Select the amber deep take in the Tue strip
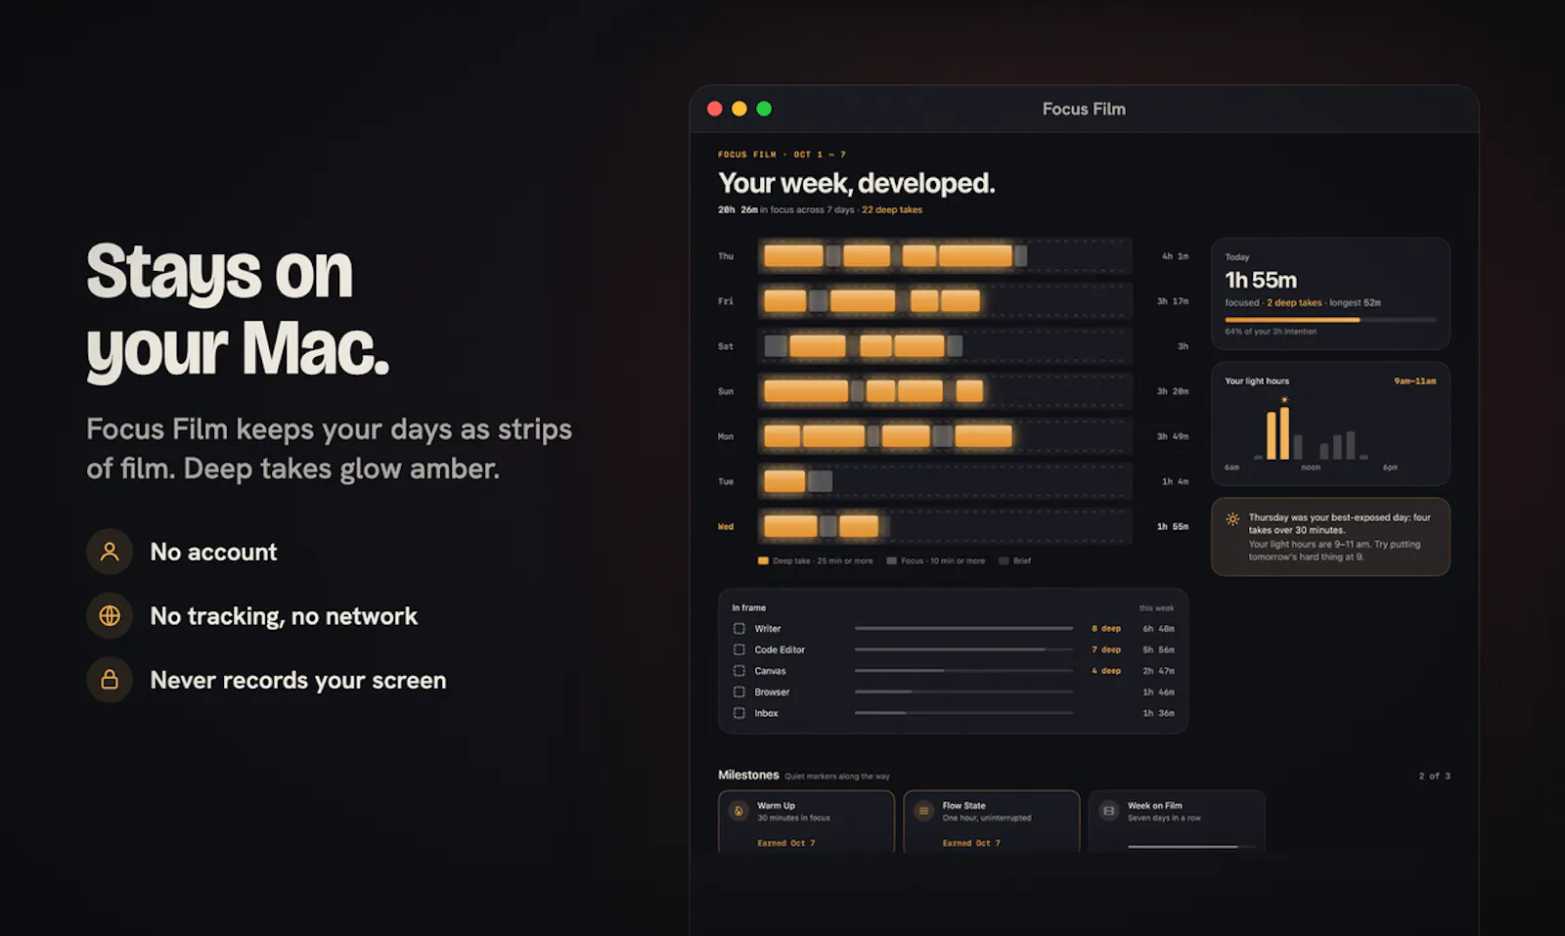The width and height of the screenshot is (1565, 936). pos(784,481)
